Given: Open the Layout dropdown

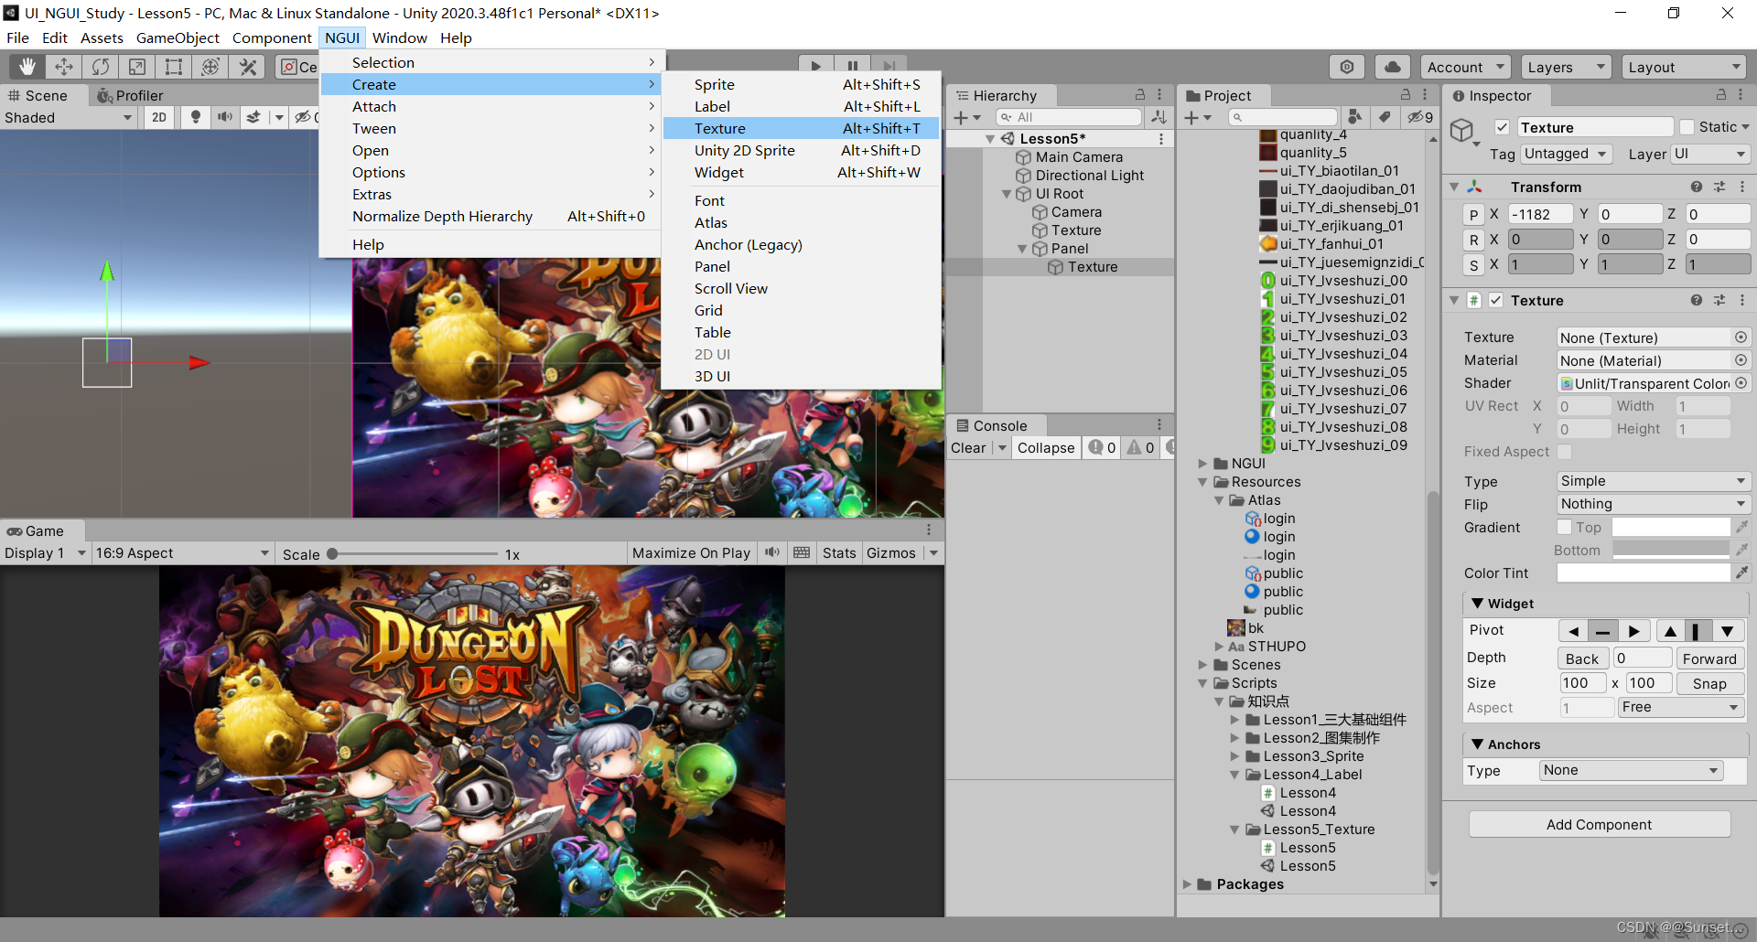Looking at the screenshot, I should point(1684,67).
